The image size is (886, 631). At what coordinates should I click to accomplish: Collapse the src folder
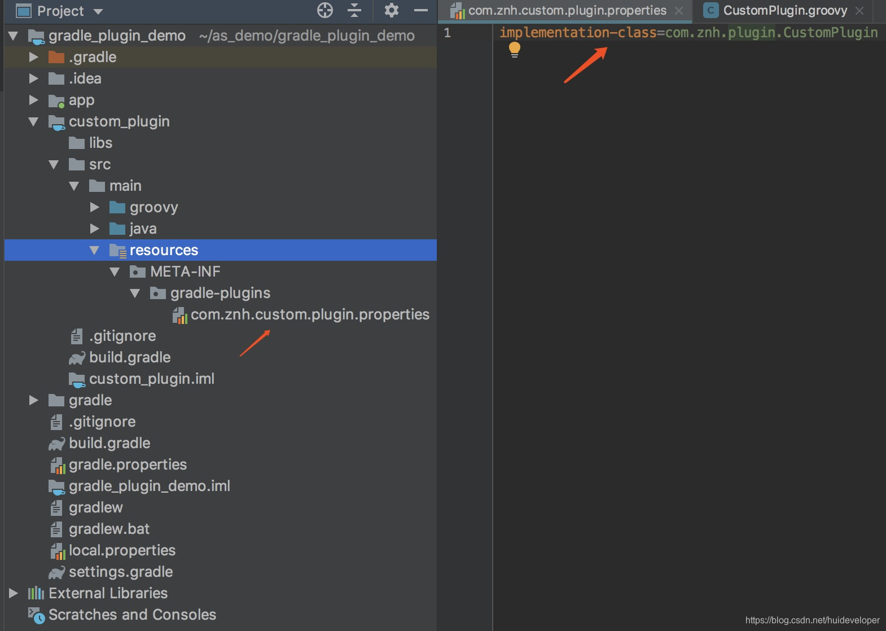tap(54, 164)
